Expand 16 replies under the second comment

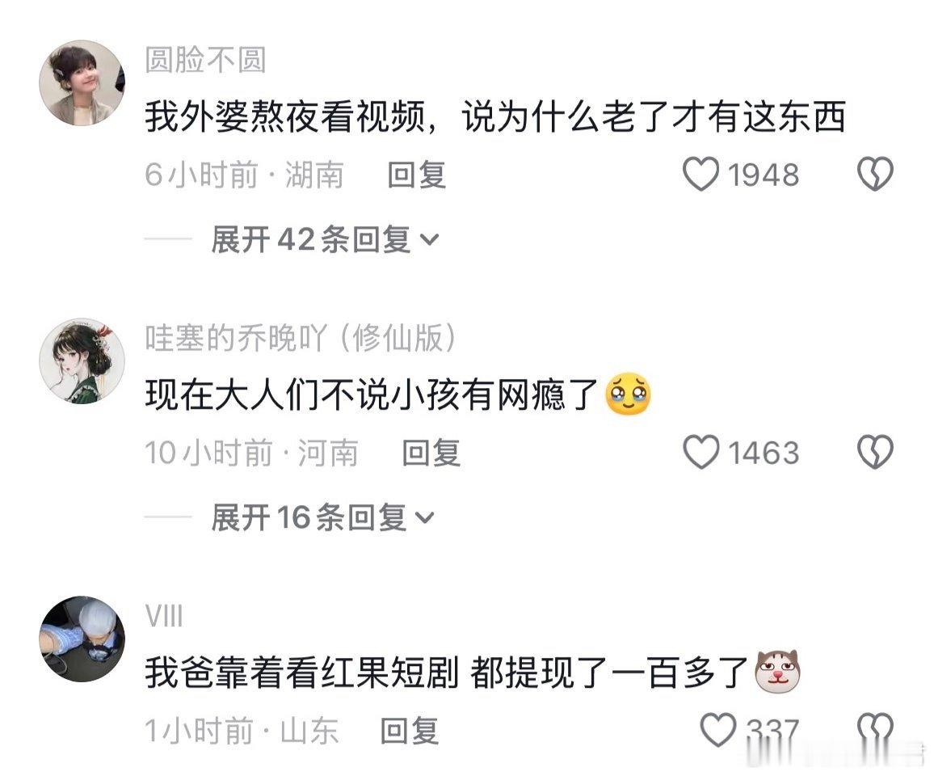(x=323, y=517)
